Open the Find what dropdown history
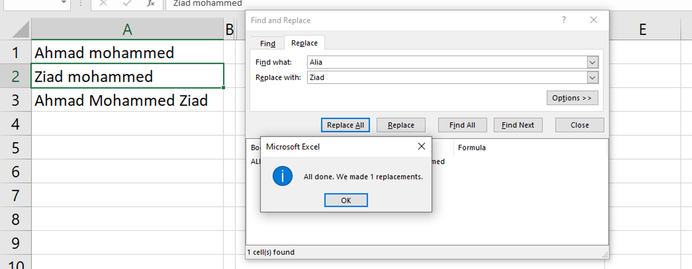Screen dimensions: 692x269 [592, 62]
